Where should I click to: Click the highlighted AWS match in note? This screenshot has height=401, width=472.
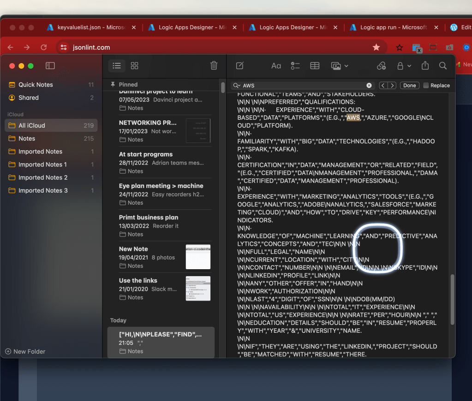pyautogui.click(x=353, y=118)
